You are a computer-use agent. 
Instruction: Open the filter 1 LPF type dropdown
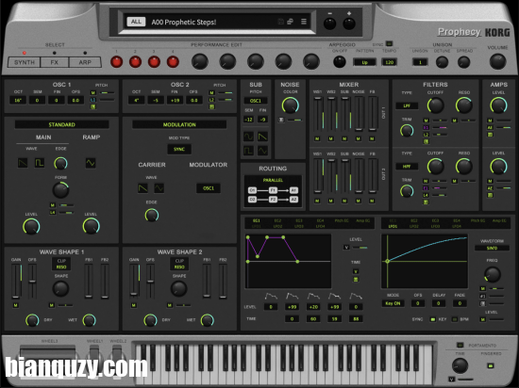[x=407, y=105]
